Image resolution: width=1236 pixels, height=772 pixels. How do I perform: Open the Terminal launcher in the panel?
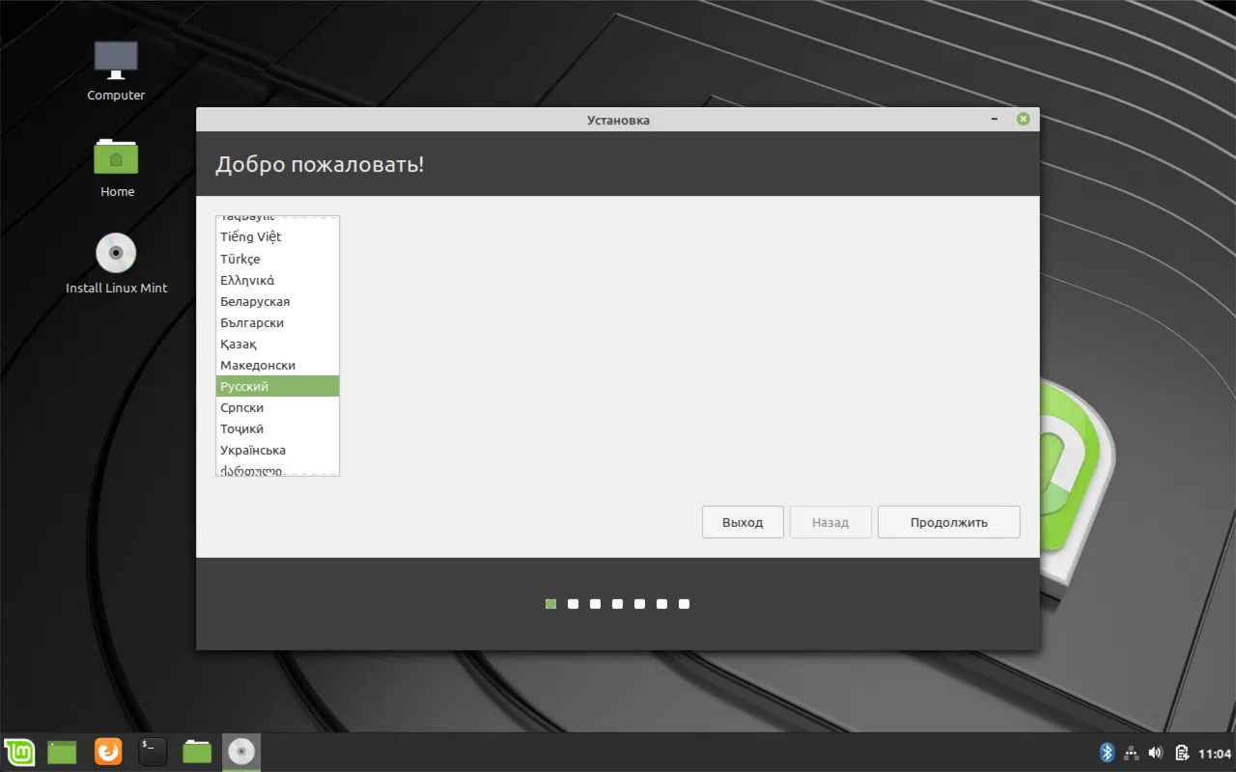[153, 751]
